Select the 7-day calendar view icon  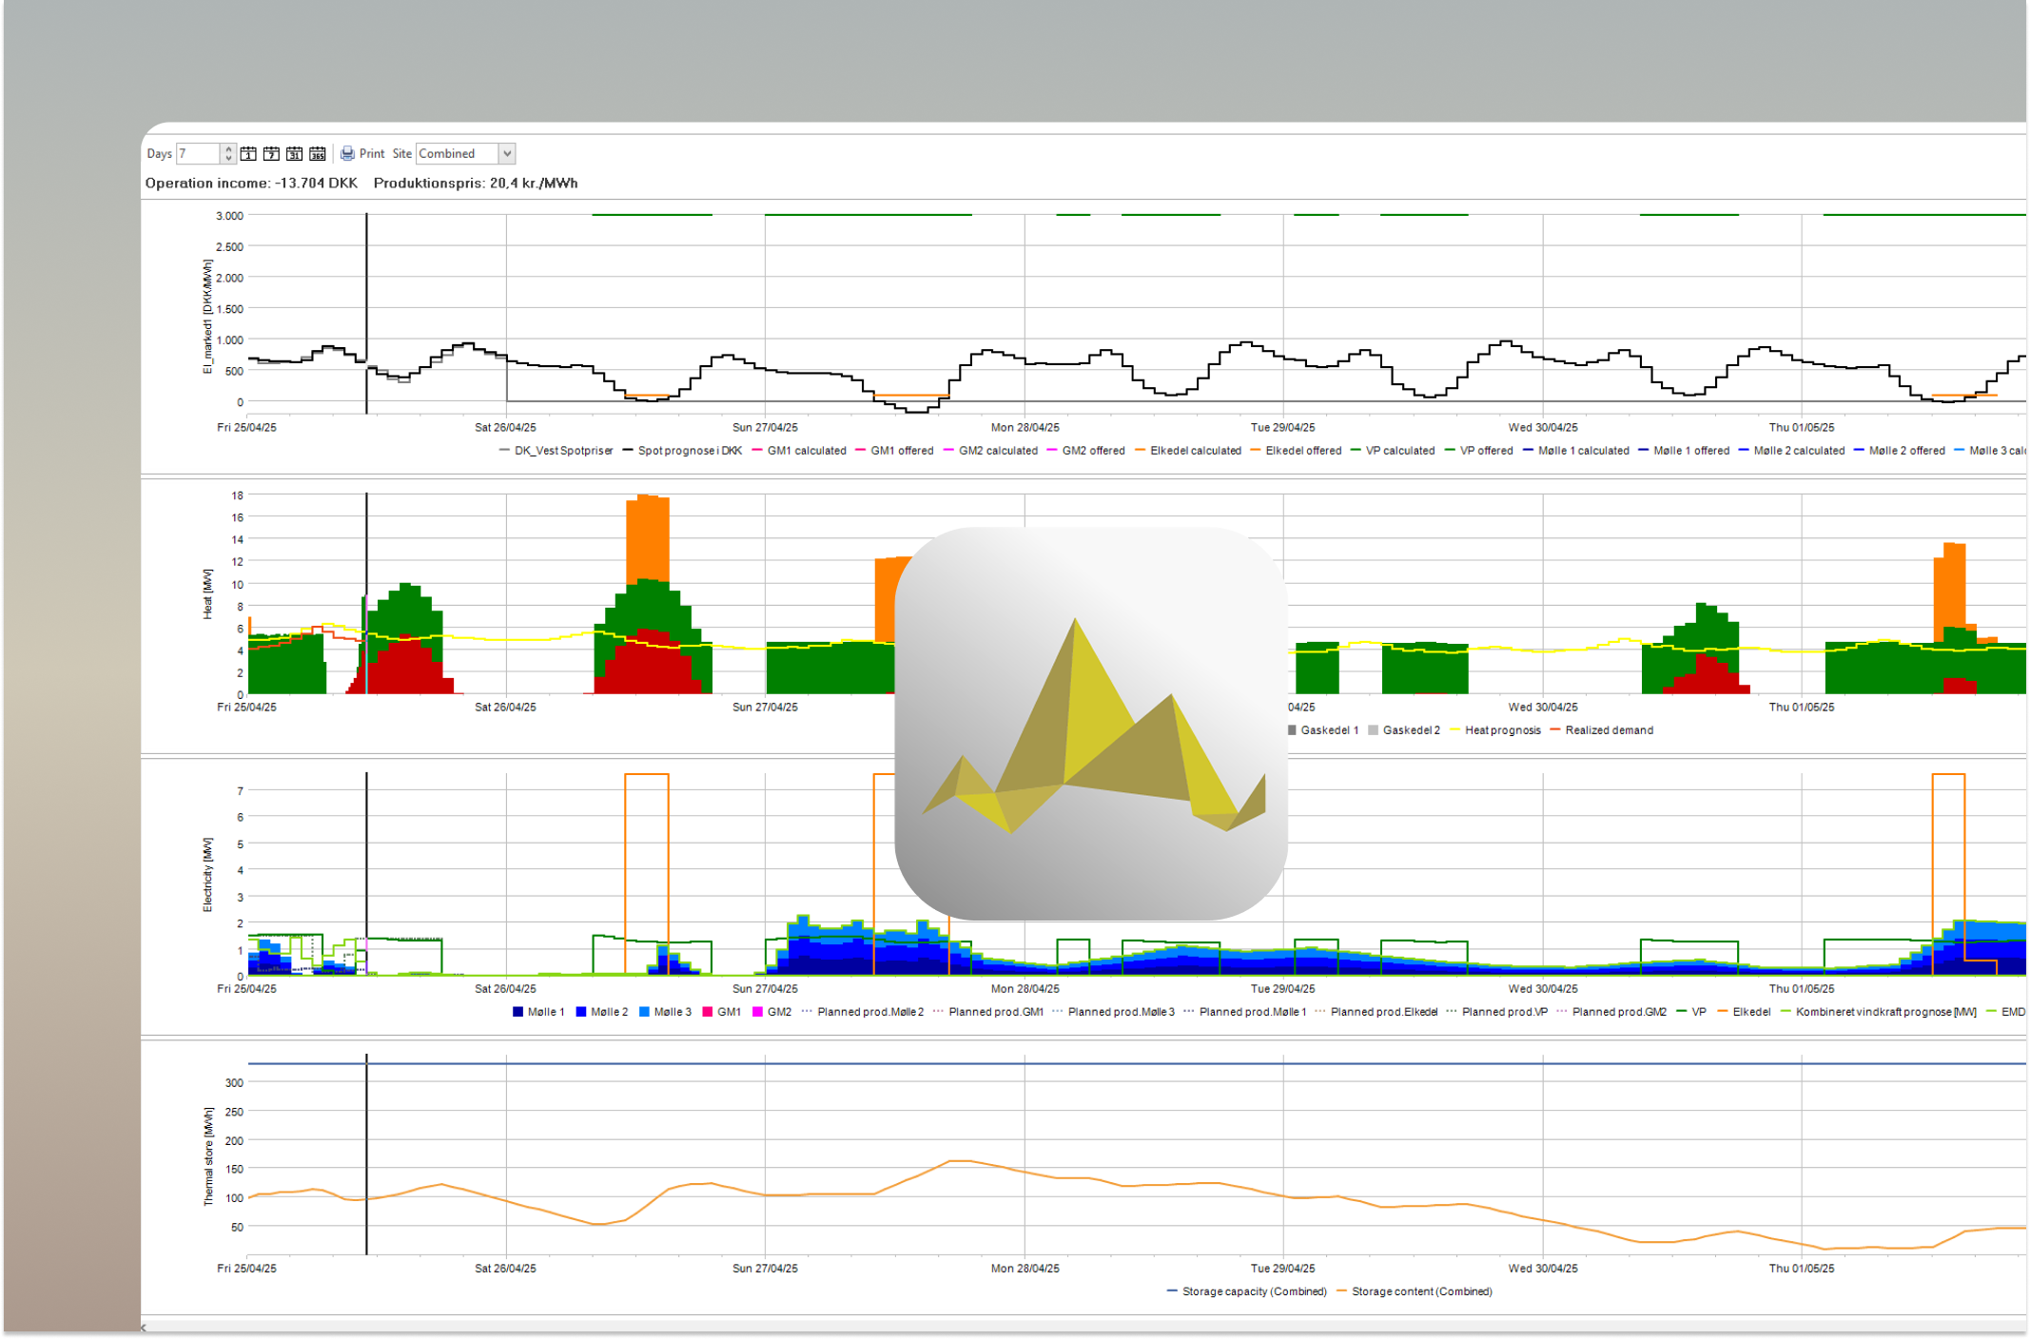coord(271,153)
